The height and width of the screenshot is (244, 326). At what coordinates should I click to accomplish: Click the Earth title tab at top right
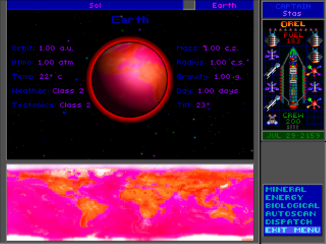(x=224, y=5)
